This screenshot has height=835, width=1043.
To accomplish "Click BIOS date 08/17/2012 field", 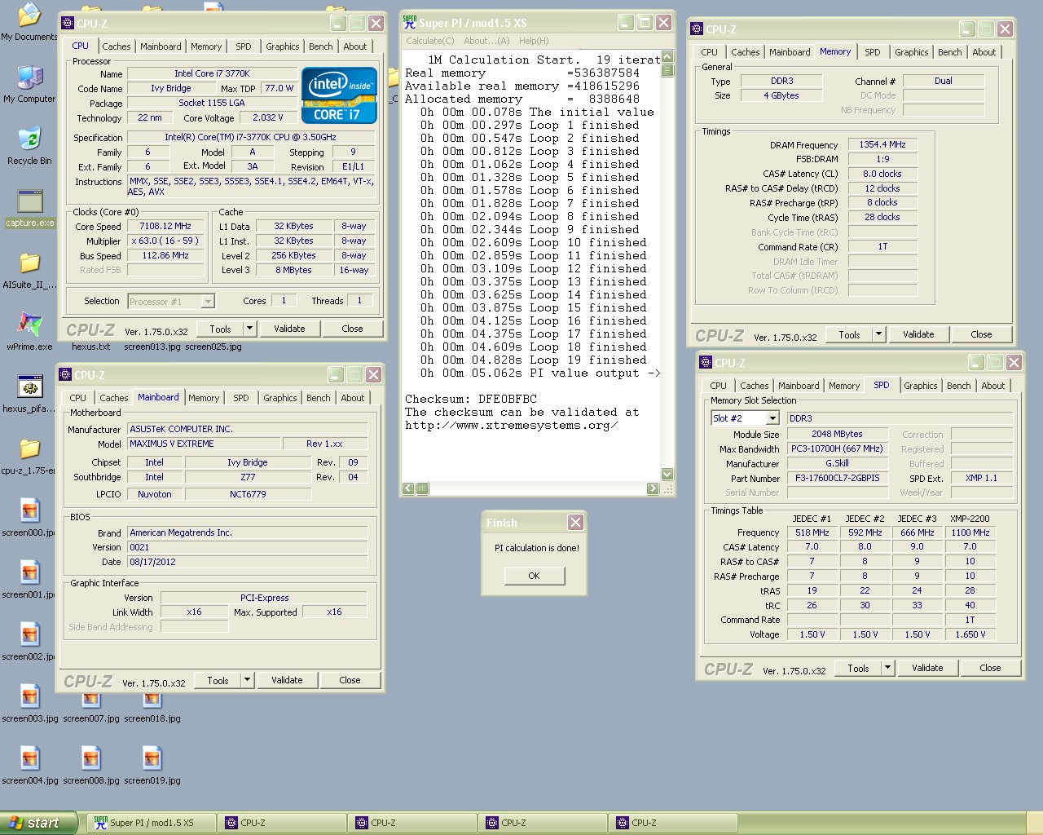I will 247,562.
